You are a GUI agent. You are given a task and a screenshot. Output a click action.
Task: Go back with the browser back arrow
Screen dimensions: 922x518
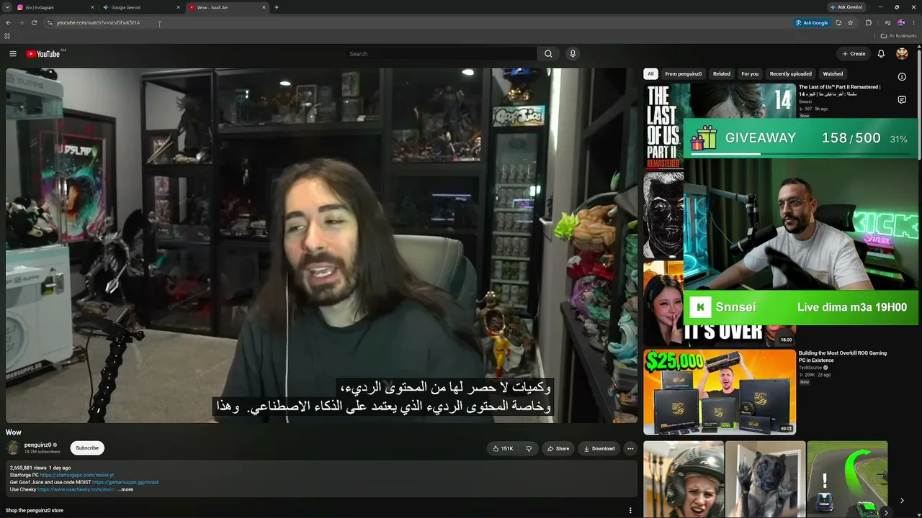(x=8, y=23)
